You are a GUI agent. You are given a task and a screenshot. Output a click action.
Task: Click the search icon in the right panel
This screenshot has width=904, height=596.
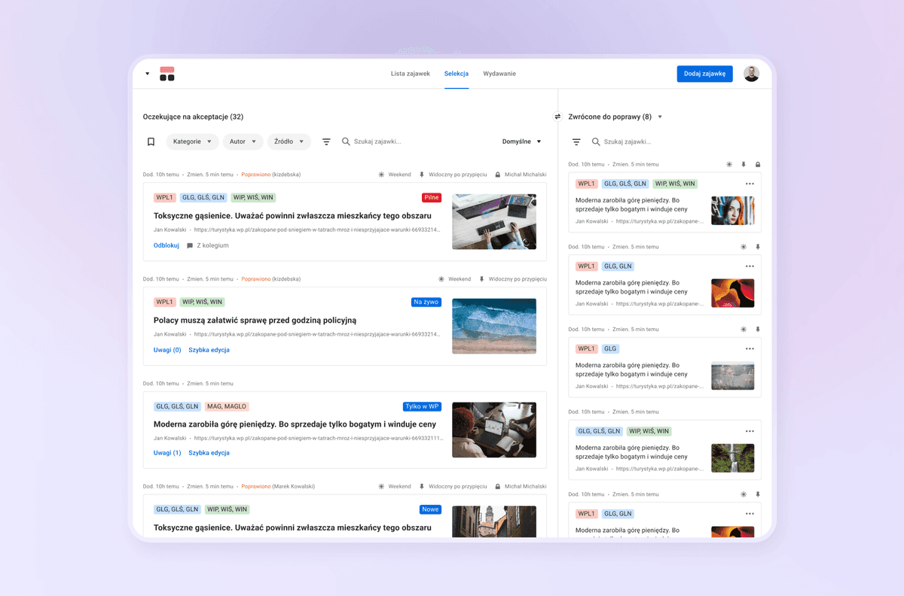596,141
